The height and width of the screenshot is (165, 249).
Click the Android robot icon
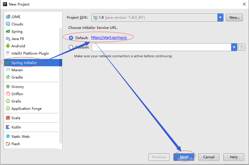click(x=8, y=46)
